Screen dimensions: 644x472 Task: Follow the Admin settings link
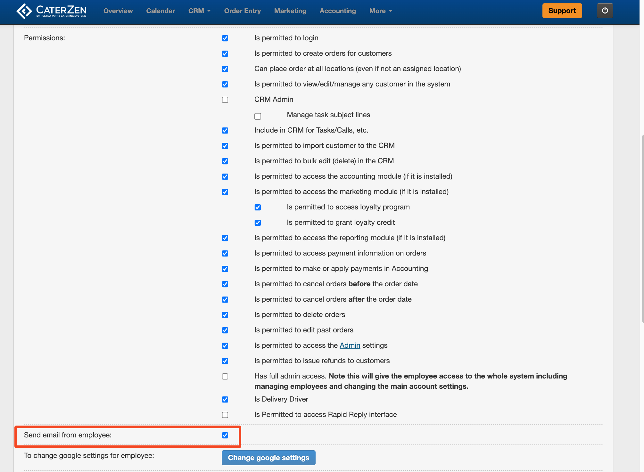click(350, 345)
